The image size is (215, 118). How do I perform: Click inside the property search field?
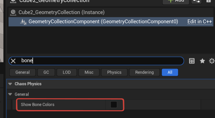tap(103, 61)
